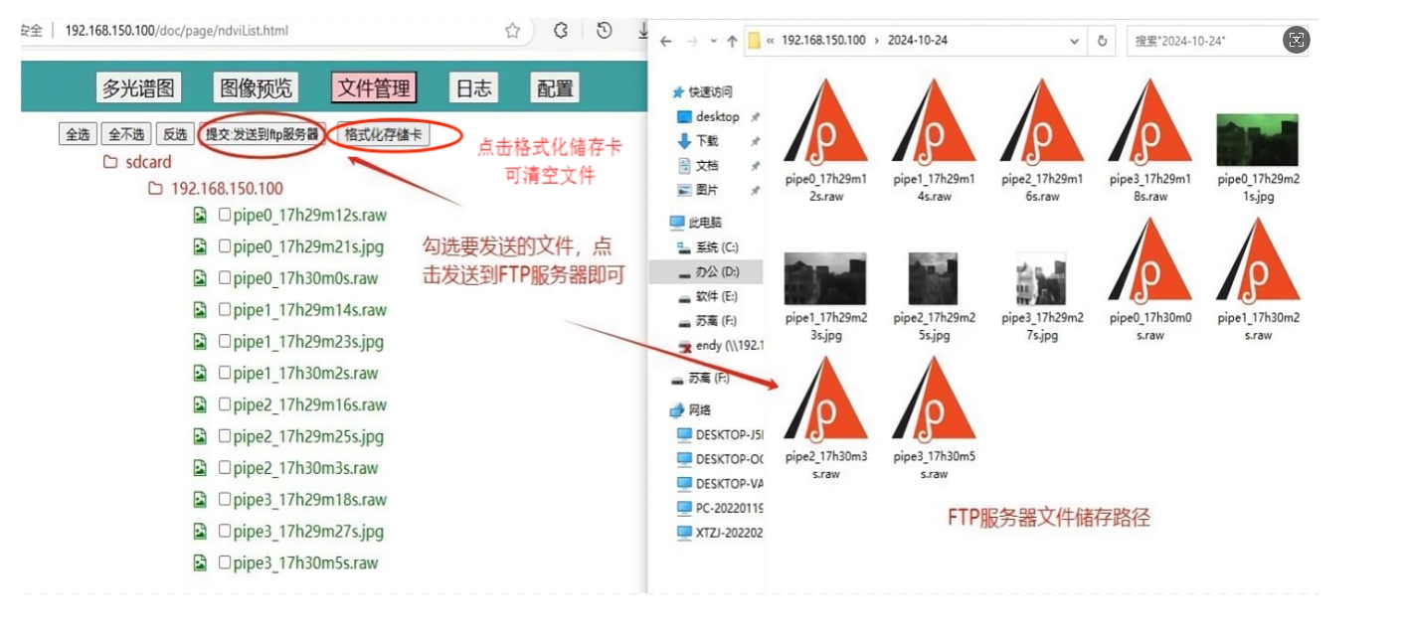Click the Explorer back arrow
1404x642 pixels.
point(666,42)
